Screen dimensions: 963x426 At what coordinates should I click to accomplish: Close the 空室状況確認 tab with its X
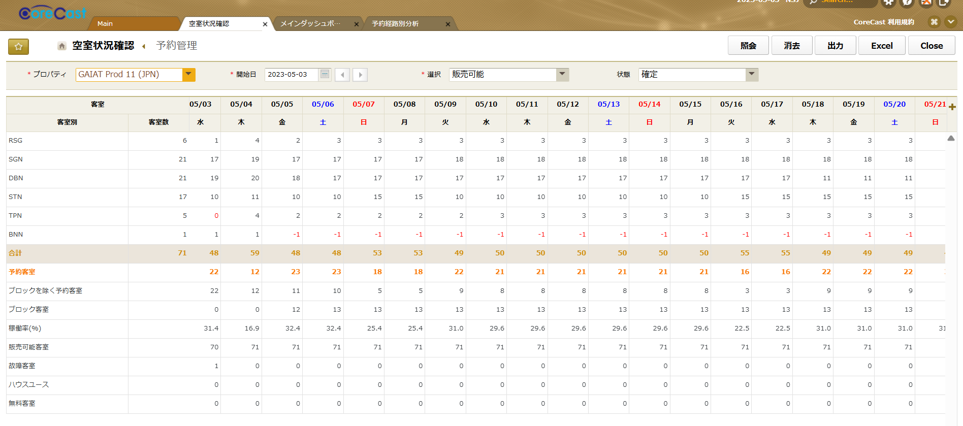265,24
